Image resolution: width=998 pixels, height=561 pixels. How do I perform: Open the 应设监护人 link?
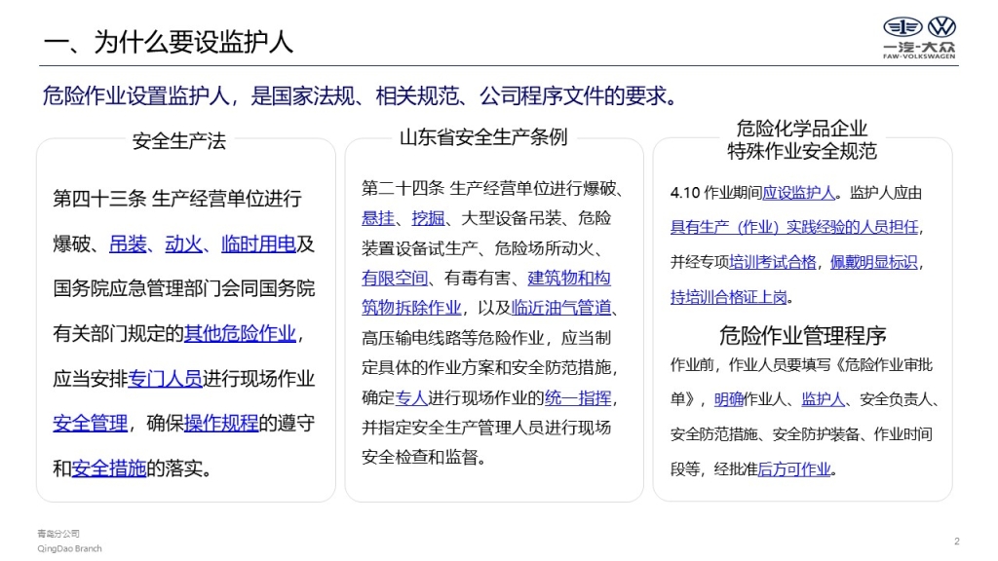click(798, 192)
